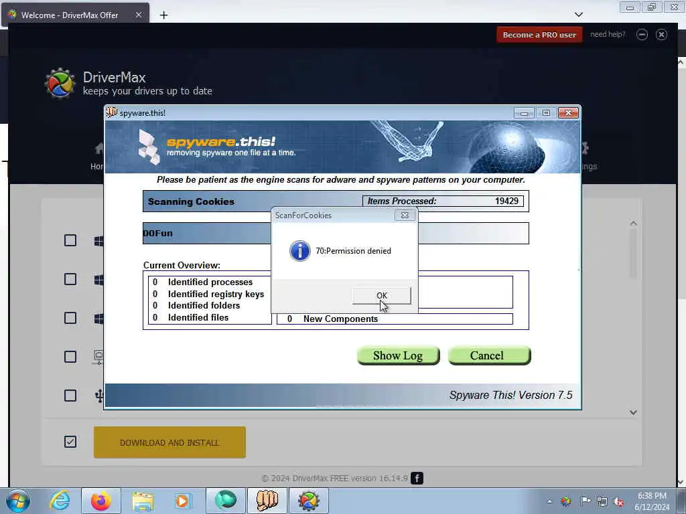Click the Items Processed value field
The height and width of the screenshot is (514, 686).
click(x=443, y=201)
